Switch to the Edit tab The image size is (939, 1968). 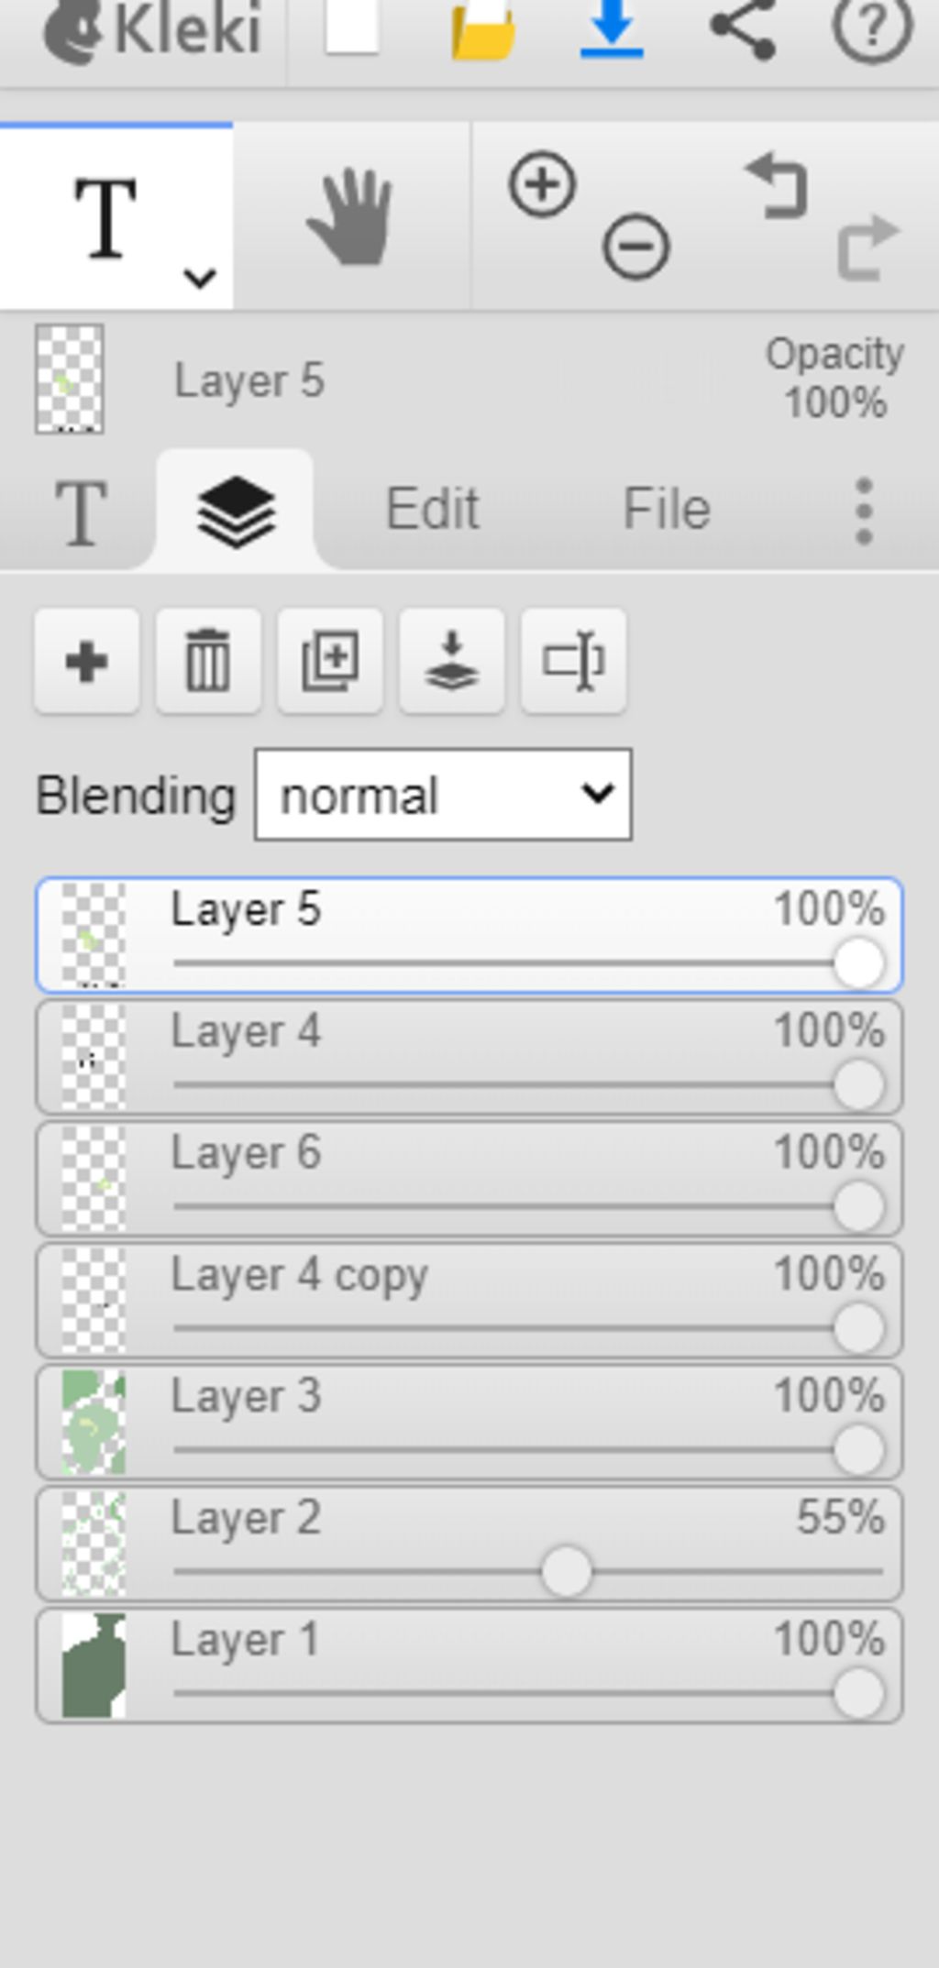[432, 509]
